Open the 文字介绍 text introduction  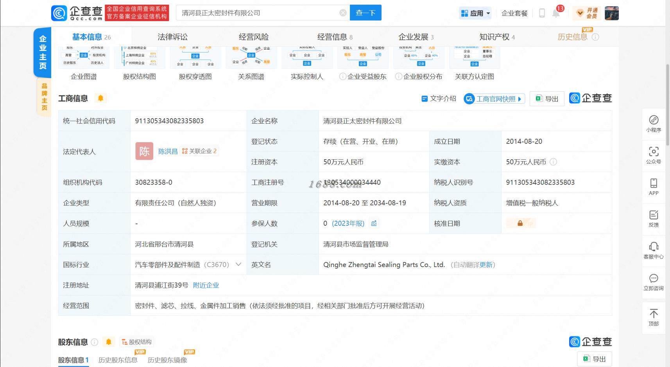click(x=439, y=99)
